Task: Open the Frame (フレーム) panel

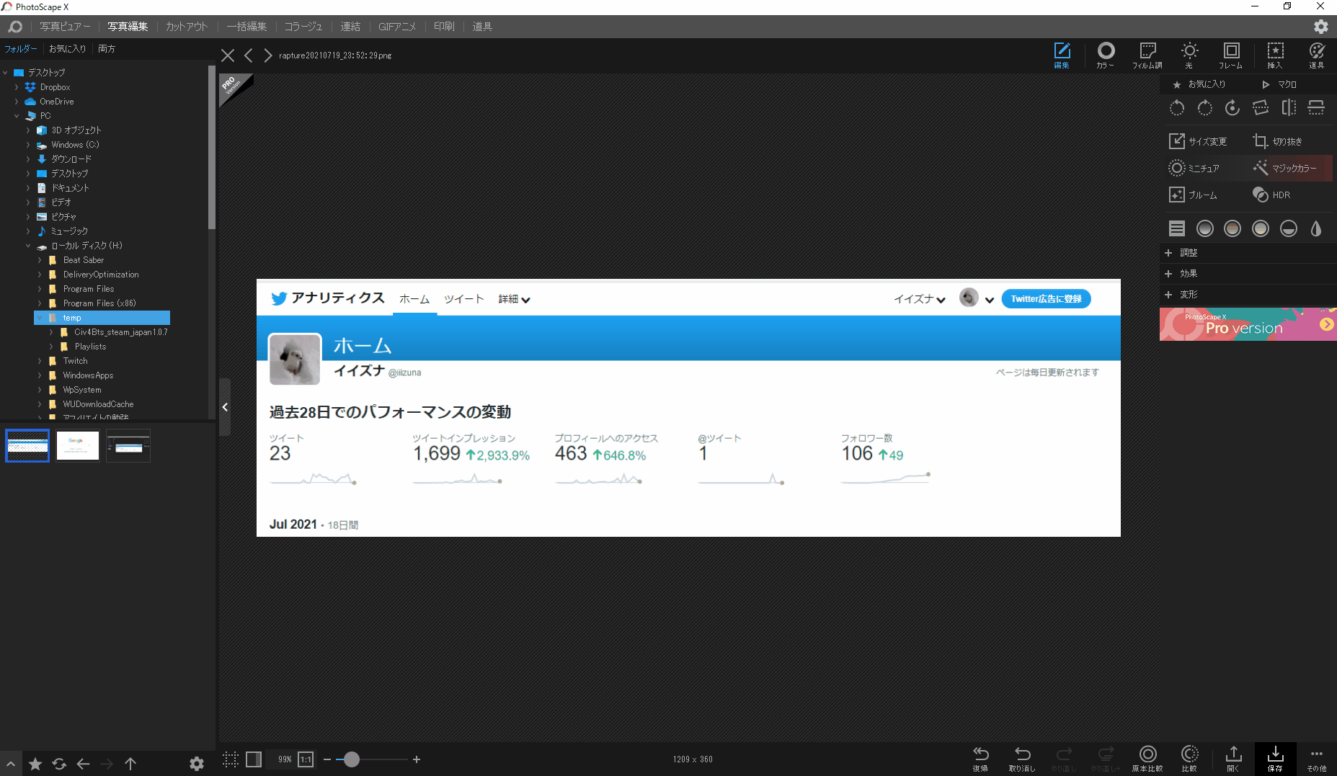Action: pos(1230,55)
